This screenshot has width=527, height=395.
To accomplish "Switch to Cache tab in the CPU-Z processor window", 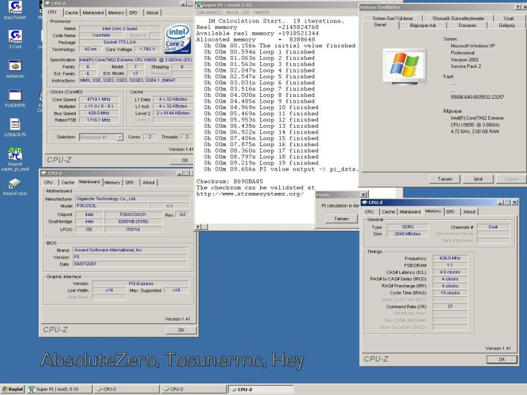I will click(71, 13).
